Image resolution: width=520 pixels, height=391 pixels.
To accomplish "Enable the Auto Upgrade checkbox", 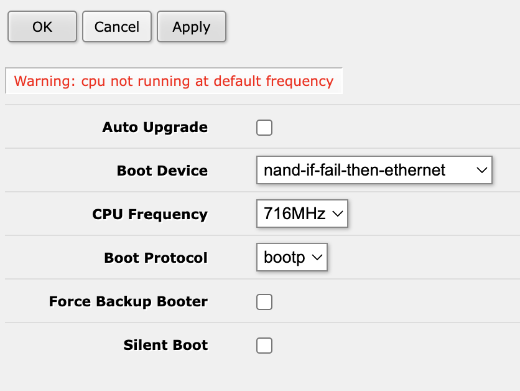I will coord(264,128).
